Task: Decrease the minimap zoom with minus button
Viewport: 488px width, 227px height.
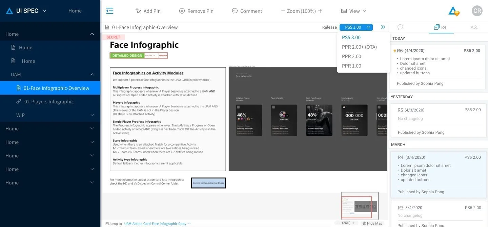Action: point(338,223)
